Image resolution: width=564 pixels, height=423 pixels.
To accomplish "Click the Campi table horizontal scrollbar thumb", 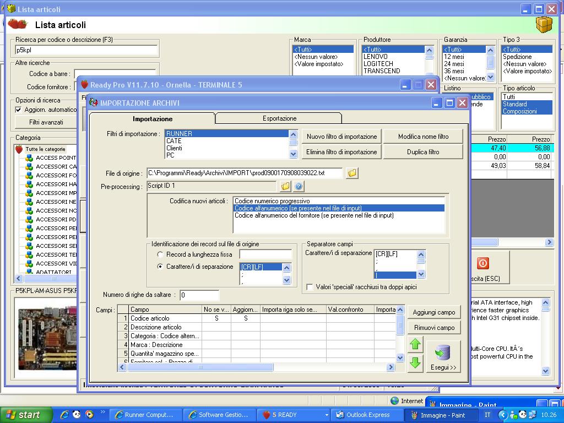I will pyautogui.click(x=200, y=367).
